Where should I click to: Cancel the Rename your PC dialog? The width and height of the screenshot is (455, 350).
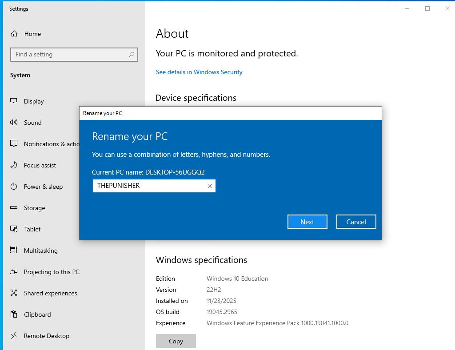tap(356, 222)
